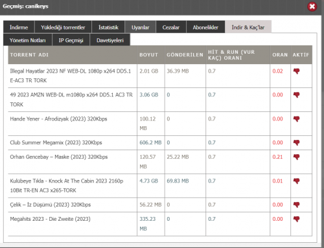
Task: Click thumbs-down icon for Megahits 2023 row
Action: (x=296, y=219)
